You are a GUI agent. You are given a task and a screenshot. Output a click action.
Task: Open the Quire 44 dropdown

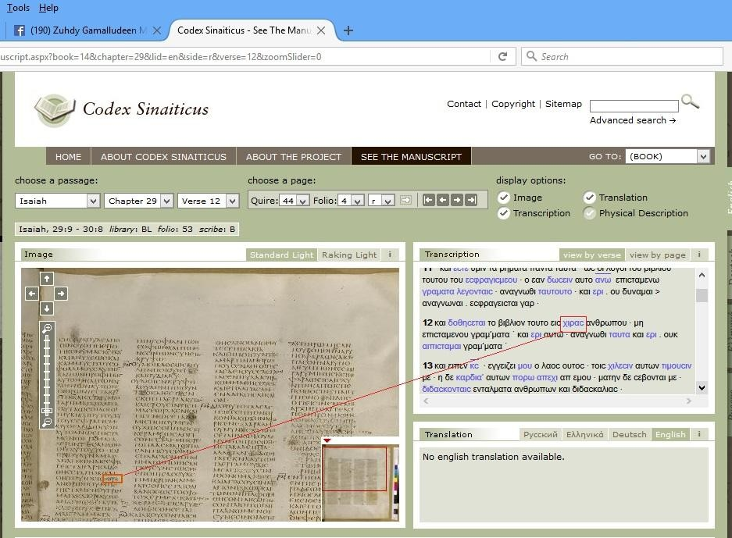tap(294, 201)
